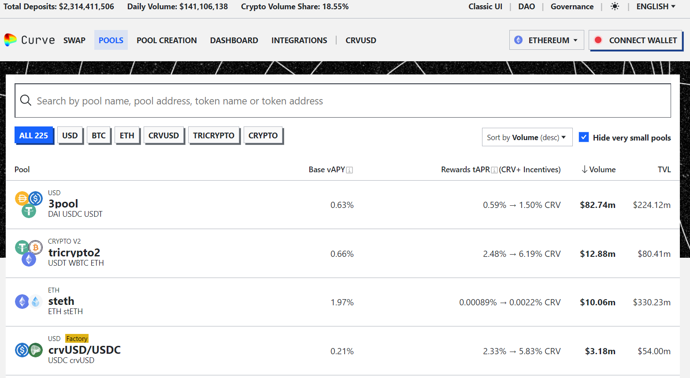This screenshot has height=378, width=690.
Task: Click the 1.97% base vAPY value
Action: [342, 302]
